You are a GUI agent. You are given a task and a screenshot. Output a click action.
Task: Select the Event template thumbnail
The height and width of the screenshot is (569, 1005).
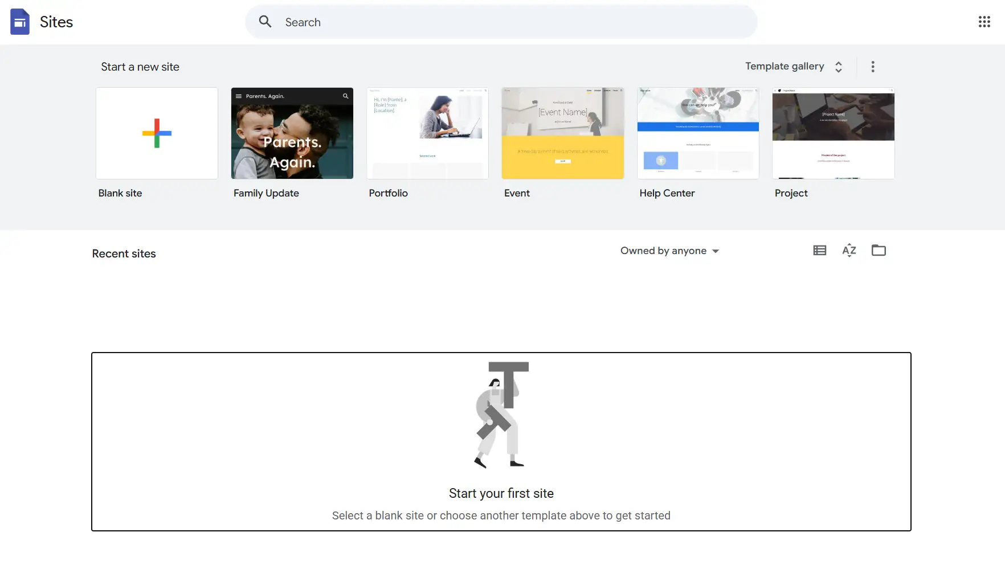(x=563, y=133)
